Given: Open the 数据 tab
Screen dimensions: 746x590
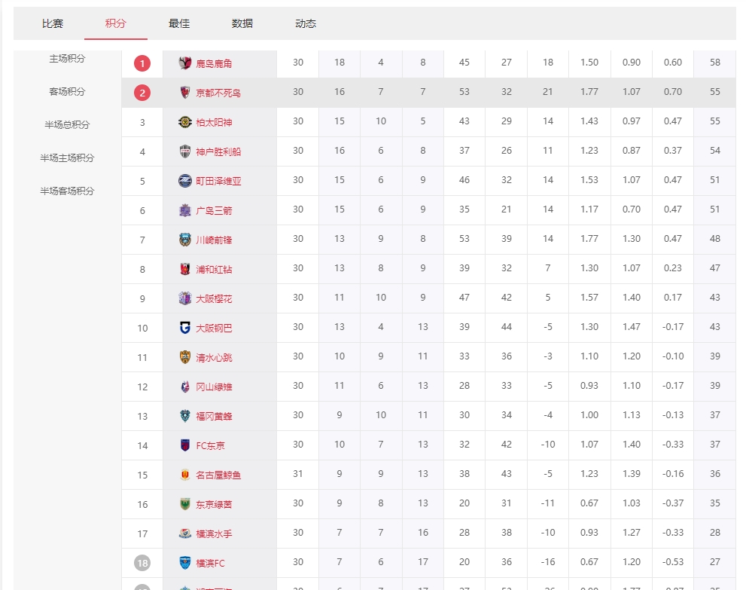Looking at the screenshot, I should [x=242, y=23].
